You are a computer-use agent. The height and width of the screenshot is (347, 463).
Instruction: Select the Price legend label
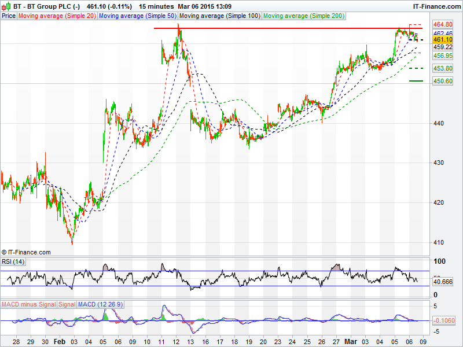(x=9, y=16)
